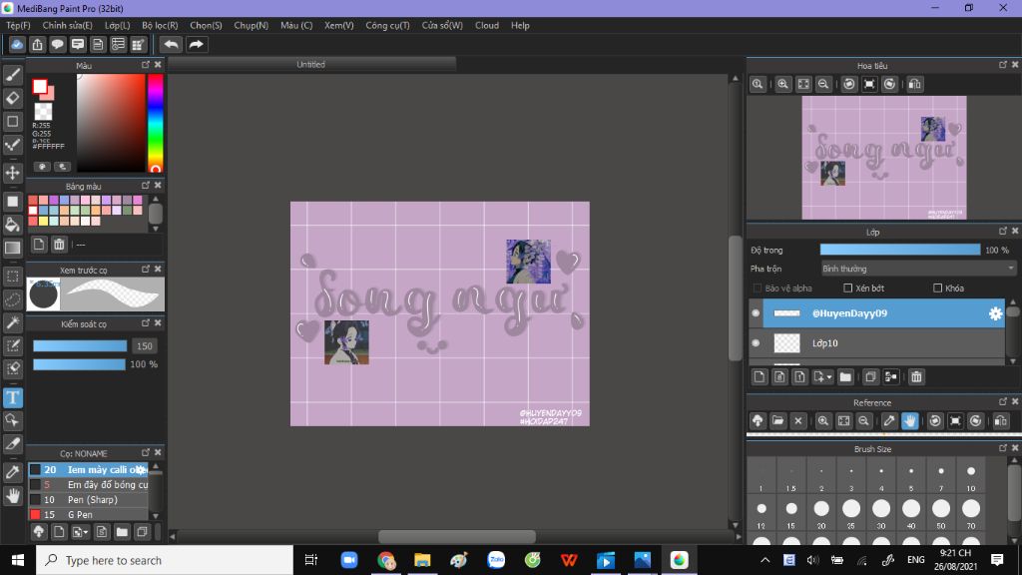Click the Undo arrow
The image size is (1022, 575).
(171, 44)
